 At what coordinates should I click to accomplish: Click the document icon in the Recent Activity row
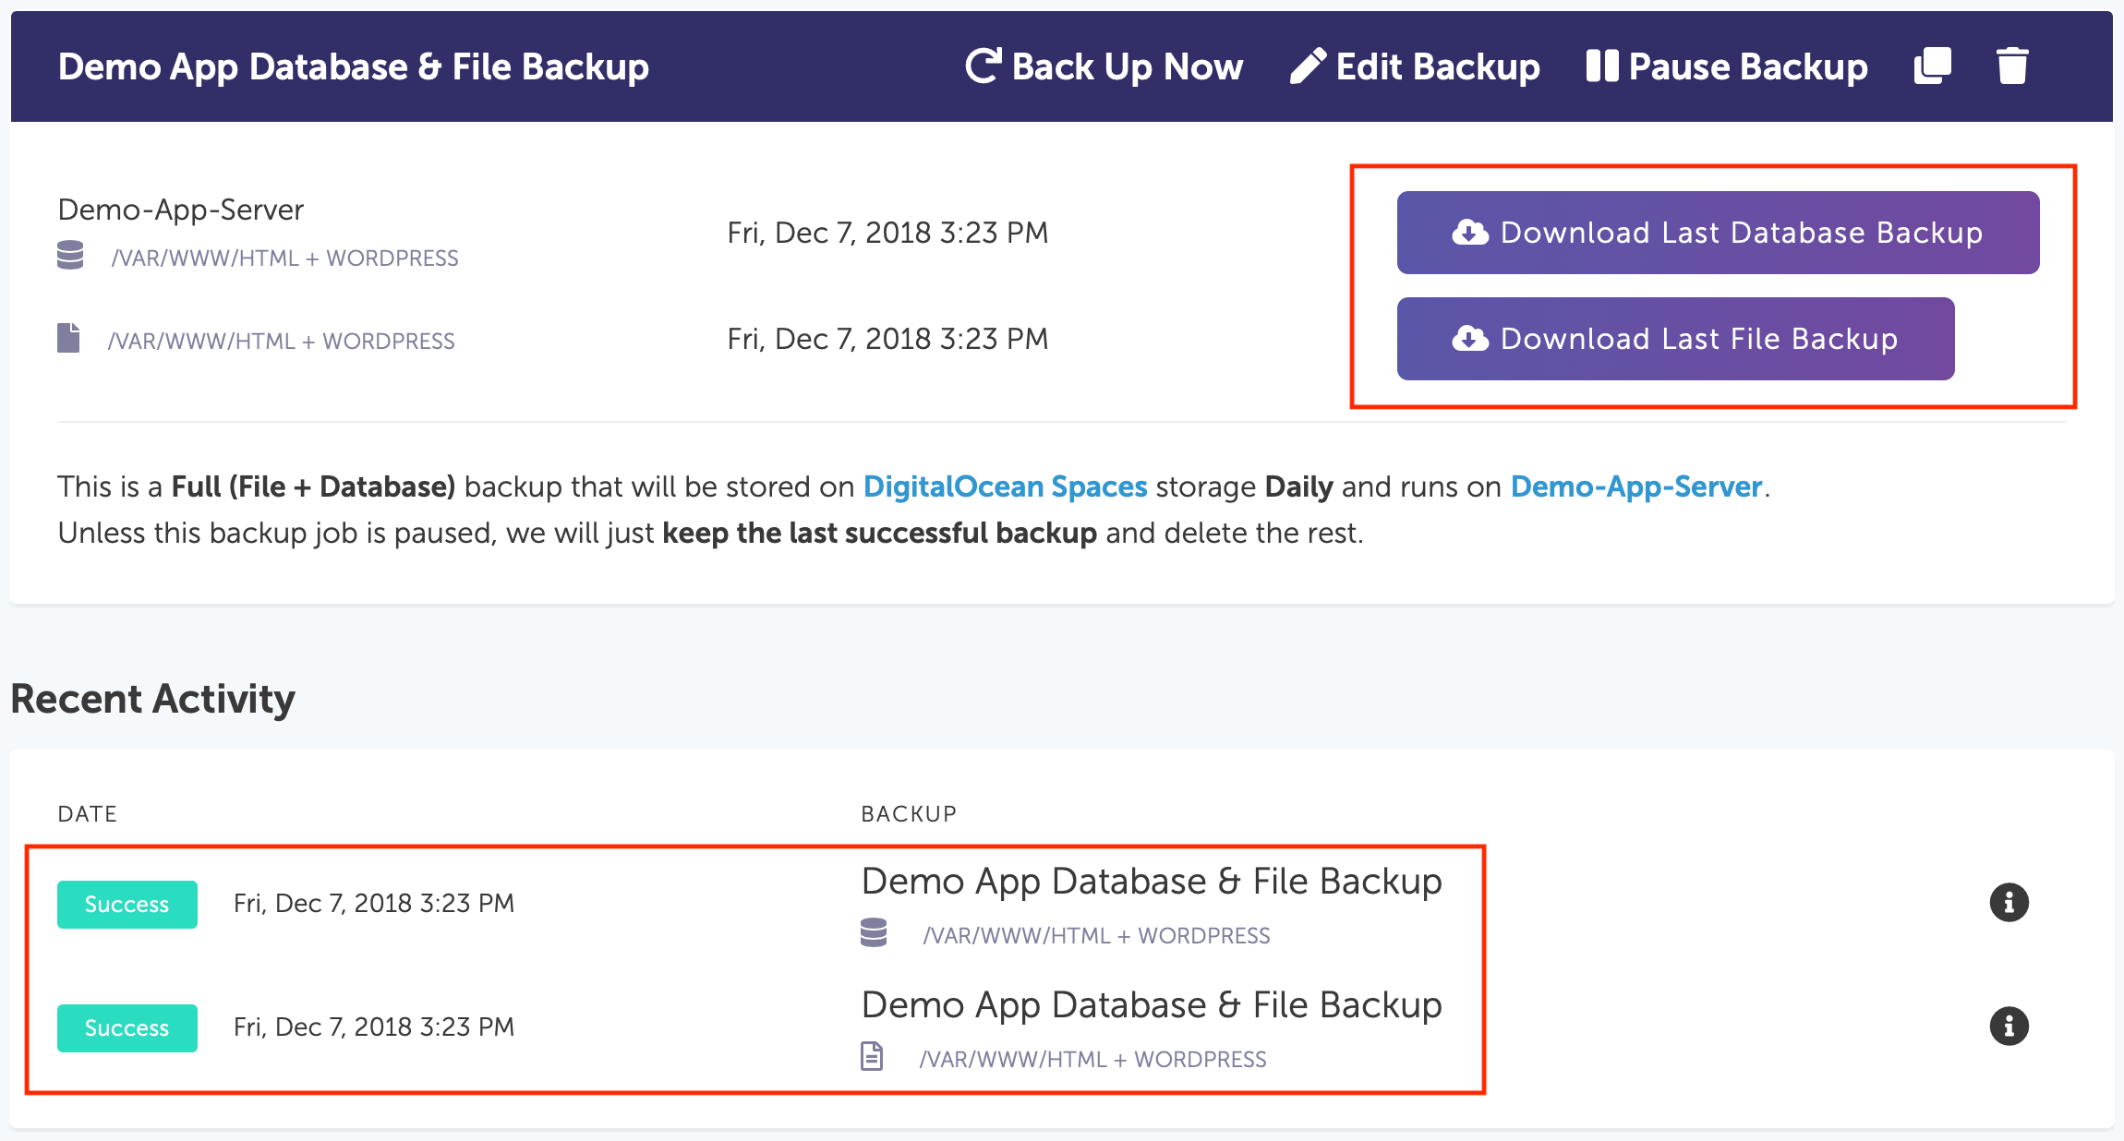pos(872,1056)
